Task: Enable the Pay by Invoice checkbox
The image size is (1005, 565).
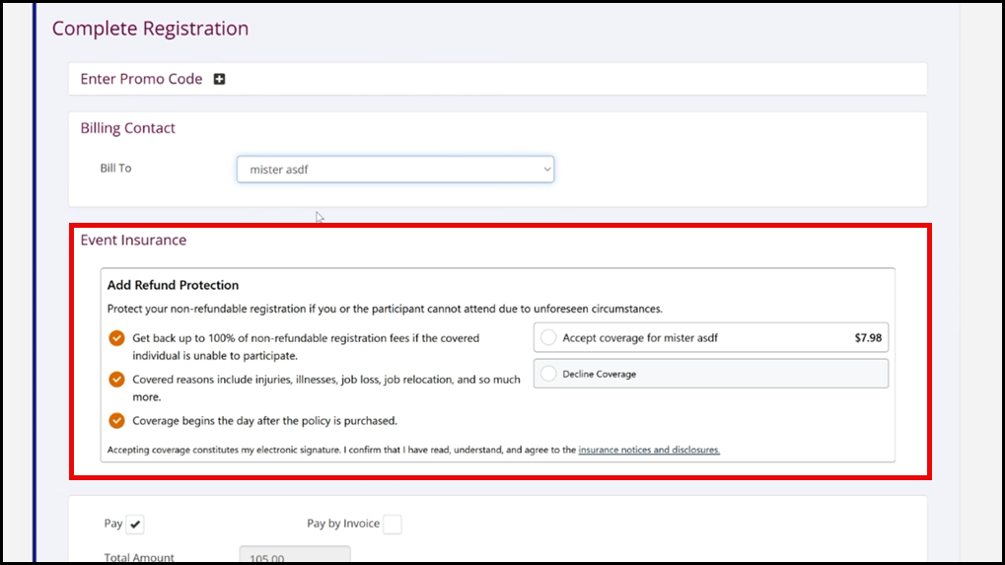Action: point(392,525)
